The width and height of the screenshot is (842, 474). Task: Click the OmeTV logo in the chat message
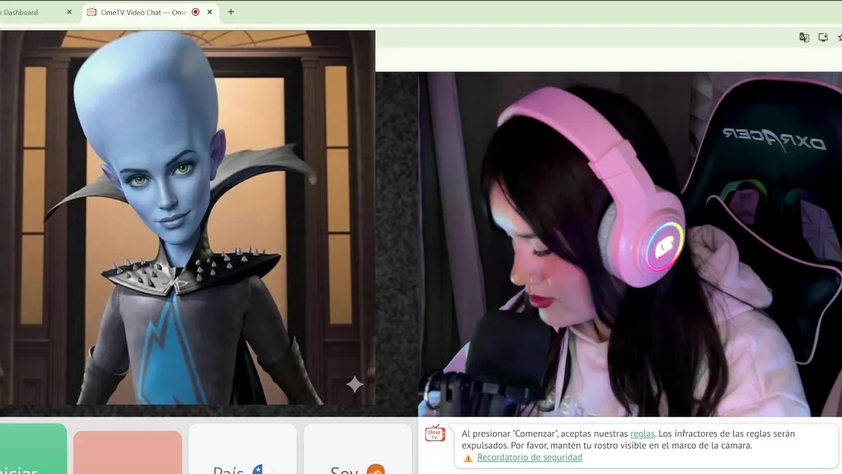click(x=435, y=433)
